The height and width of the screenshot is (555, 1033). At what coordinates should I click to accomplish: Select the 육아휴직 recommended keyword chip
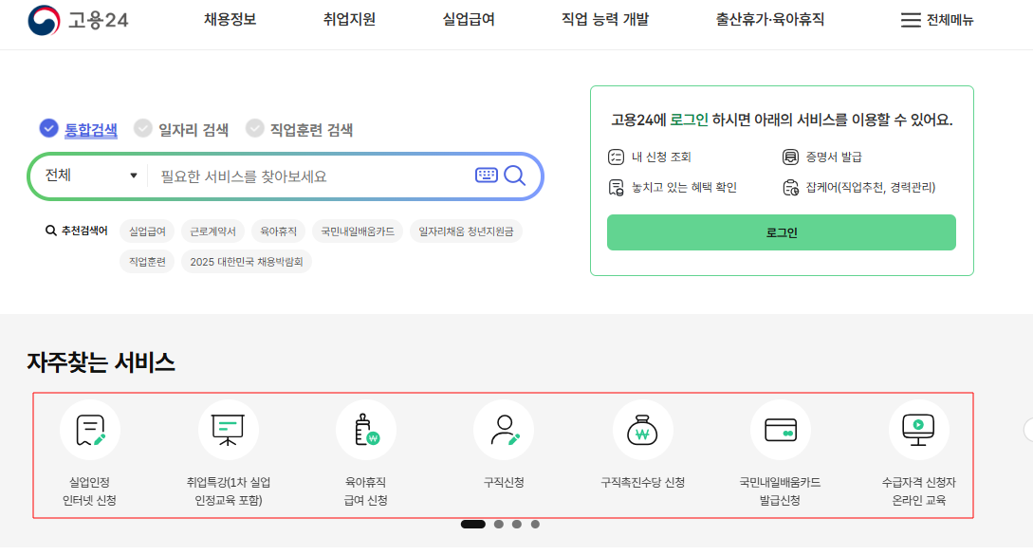coord(279,231)
